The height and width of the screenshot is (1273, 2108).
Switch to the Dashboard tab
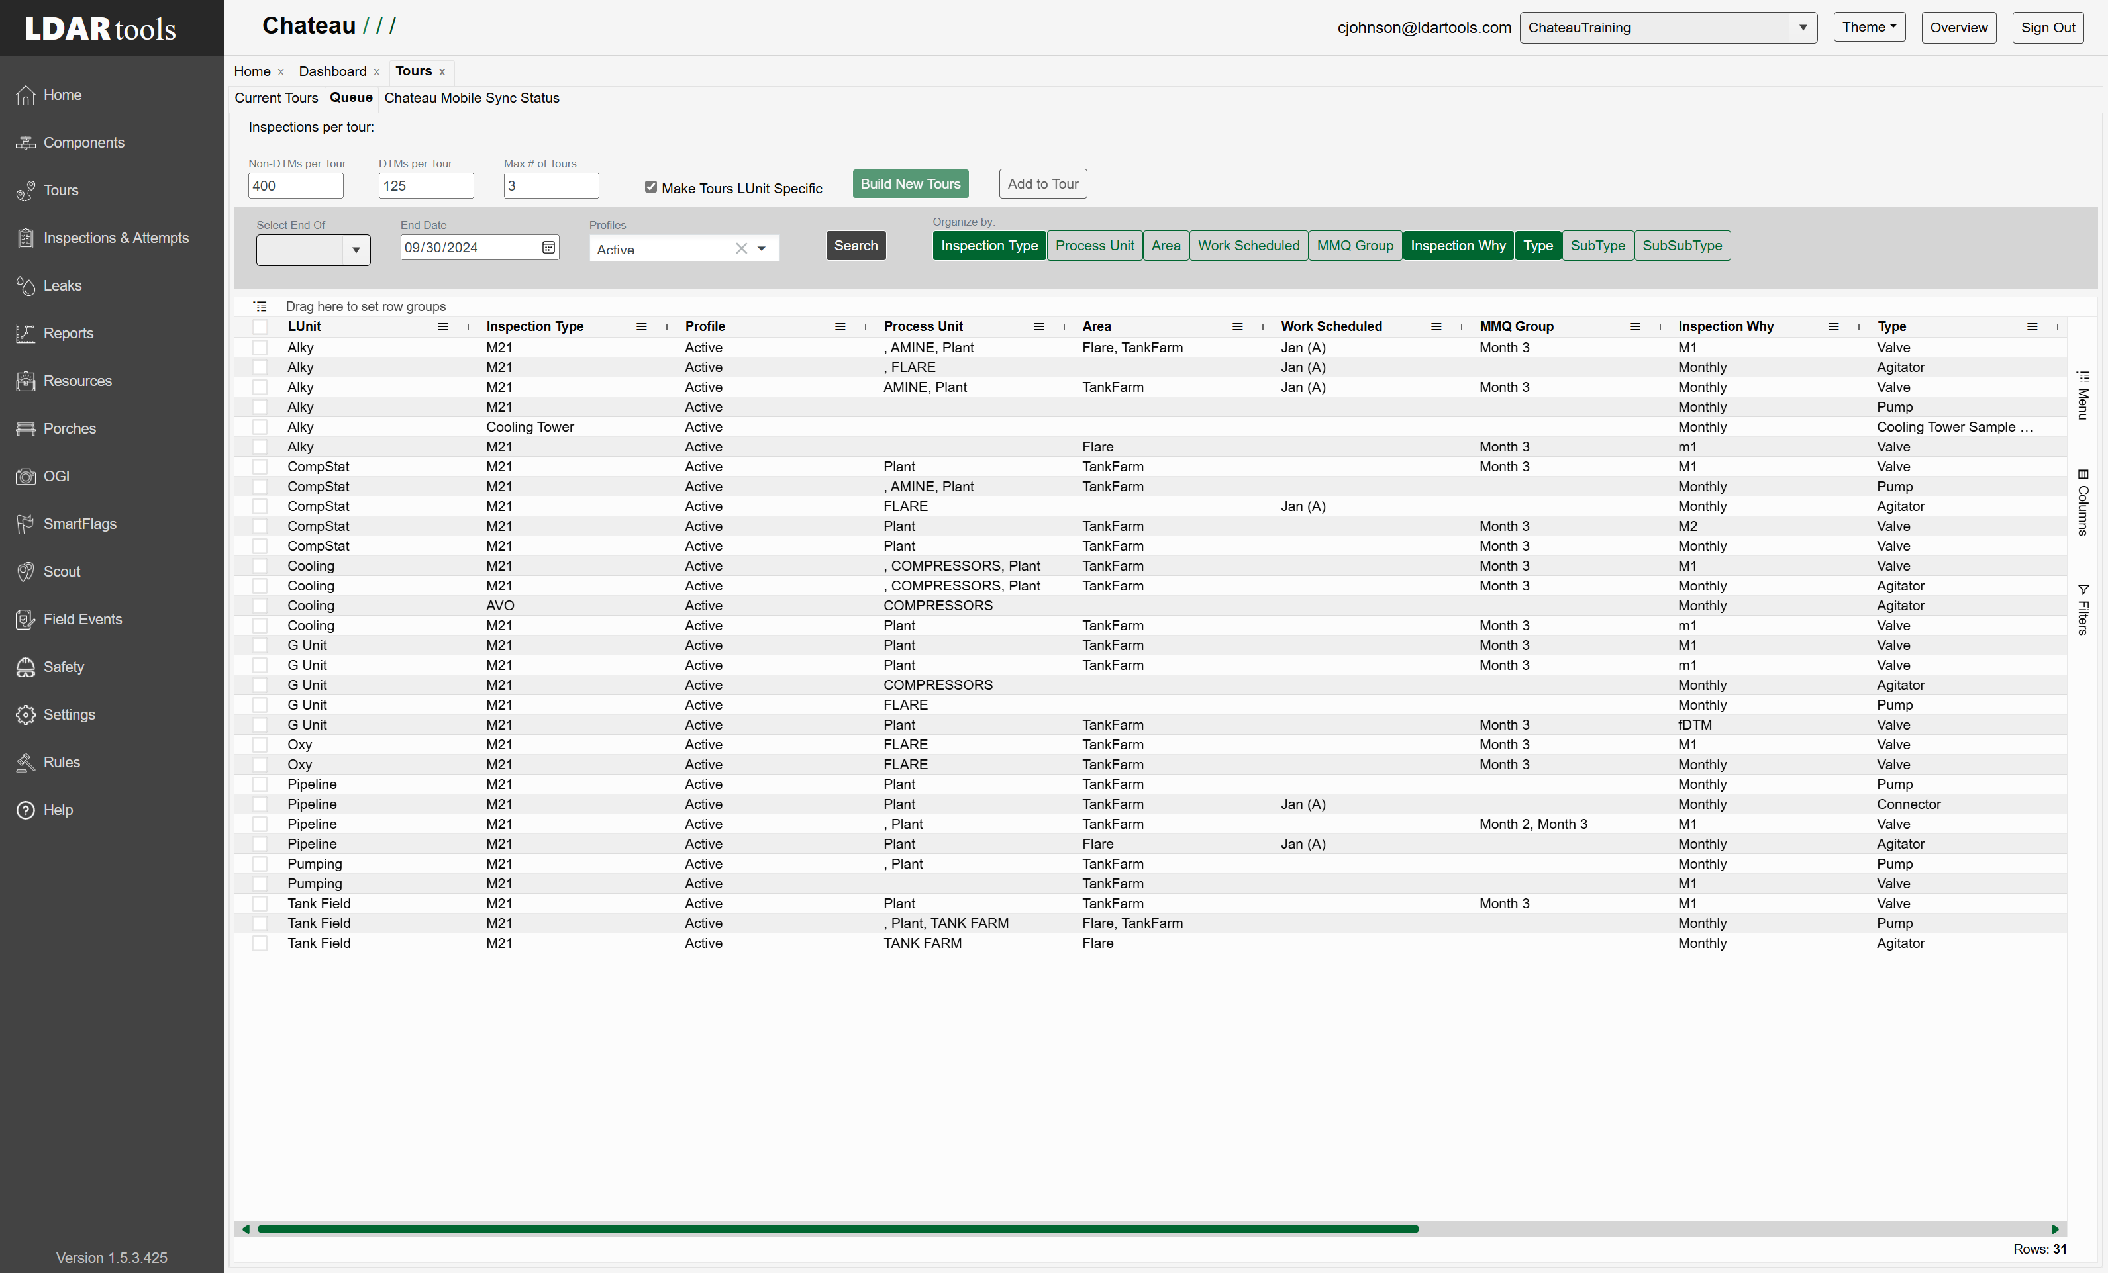point(332,71)
